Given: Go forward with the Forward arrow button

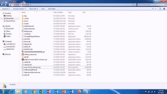Looking at the screenshot, I should pyautogui.click(x=5, y=5).
